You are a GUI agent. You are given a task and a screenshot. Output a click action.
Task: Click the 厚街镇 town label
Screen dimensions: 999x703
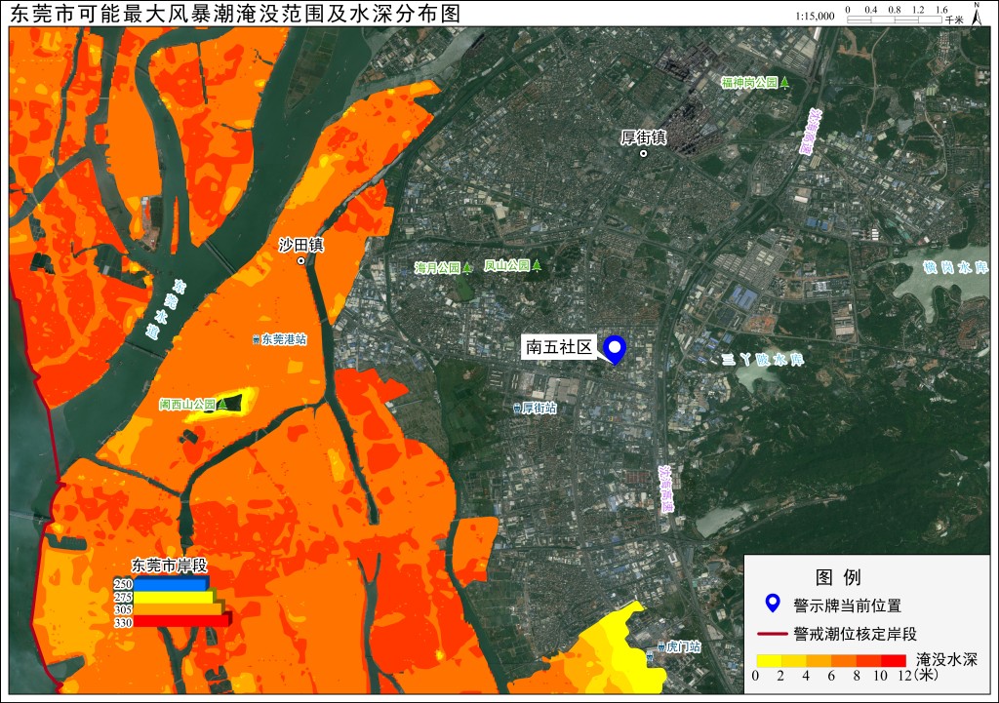(x=644, y=137)
